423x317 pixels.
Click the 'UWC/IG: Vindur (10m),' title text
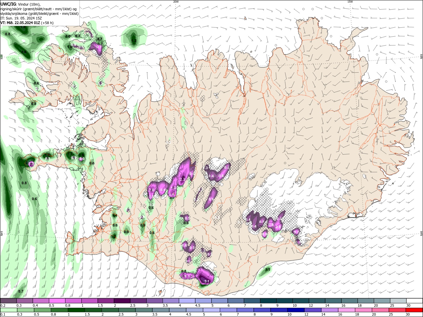[x=21, y=4]
